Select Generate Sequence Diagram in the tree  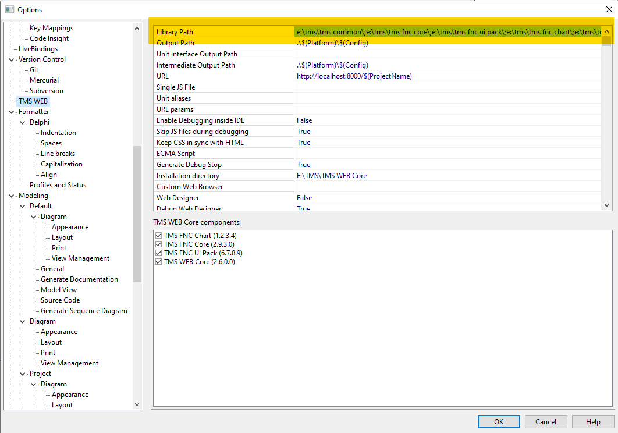[84, 311]
